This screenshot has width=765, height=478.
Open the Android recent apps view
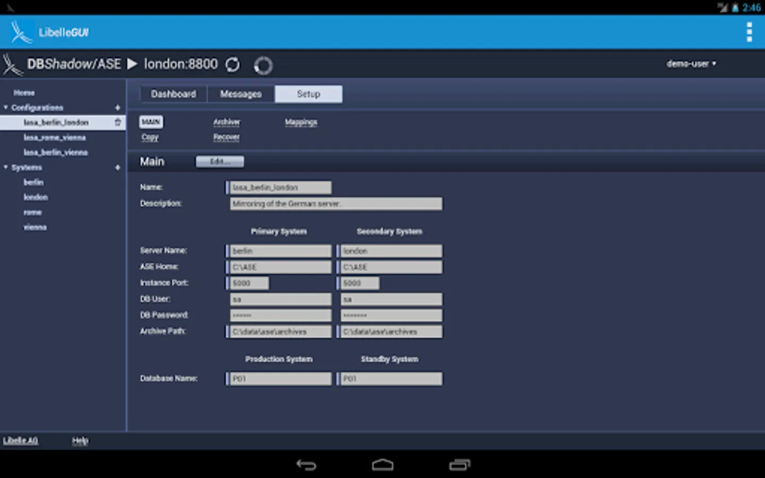point(460,465)
